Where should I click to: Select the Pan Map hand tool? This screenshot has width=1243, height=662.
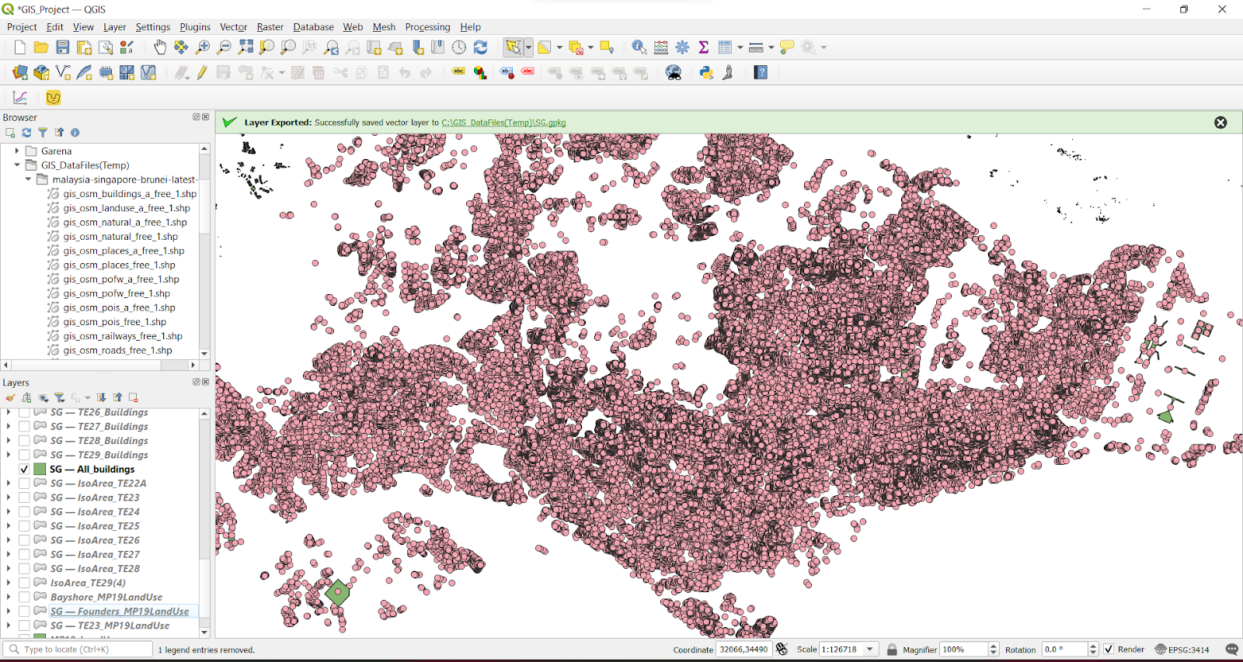160,47
